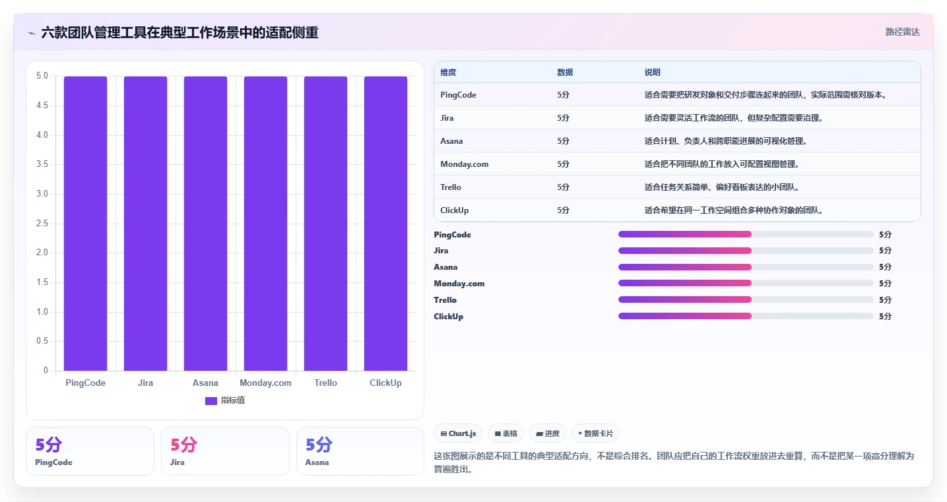Click the Asana progress bar
Image resolution: width=947 pixels, height=502 pixels.
(x=746, y=267)
